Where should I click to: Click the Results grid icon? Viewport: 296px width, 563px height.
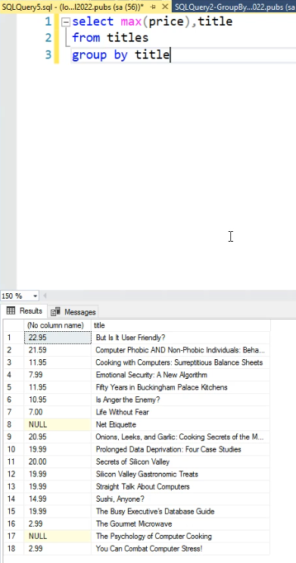(x=11, y=311)
